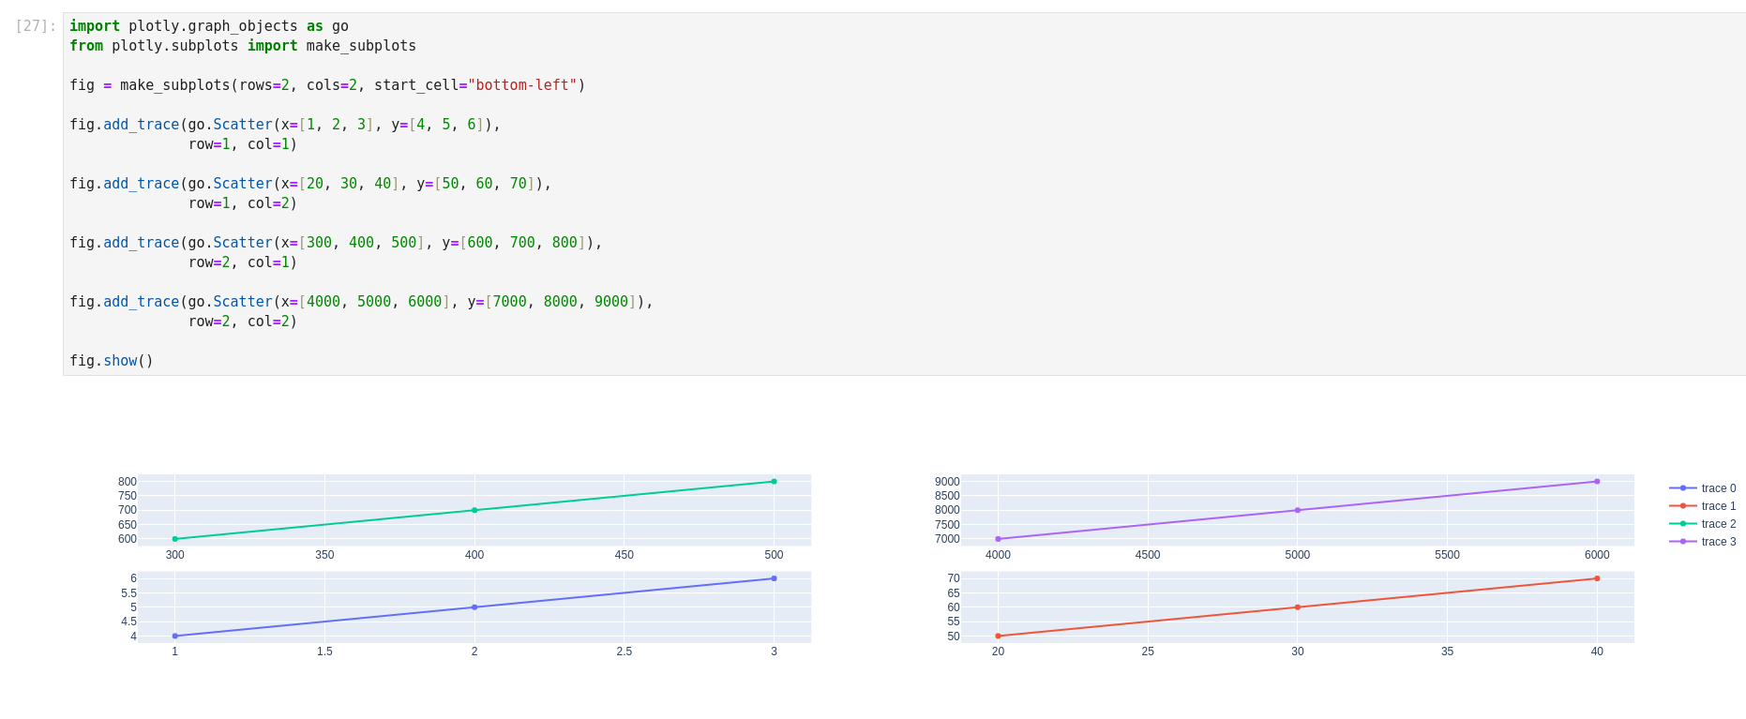
Task: Click the green data point at x=400
Action: pyautogui.click(x=474, y=510)
